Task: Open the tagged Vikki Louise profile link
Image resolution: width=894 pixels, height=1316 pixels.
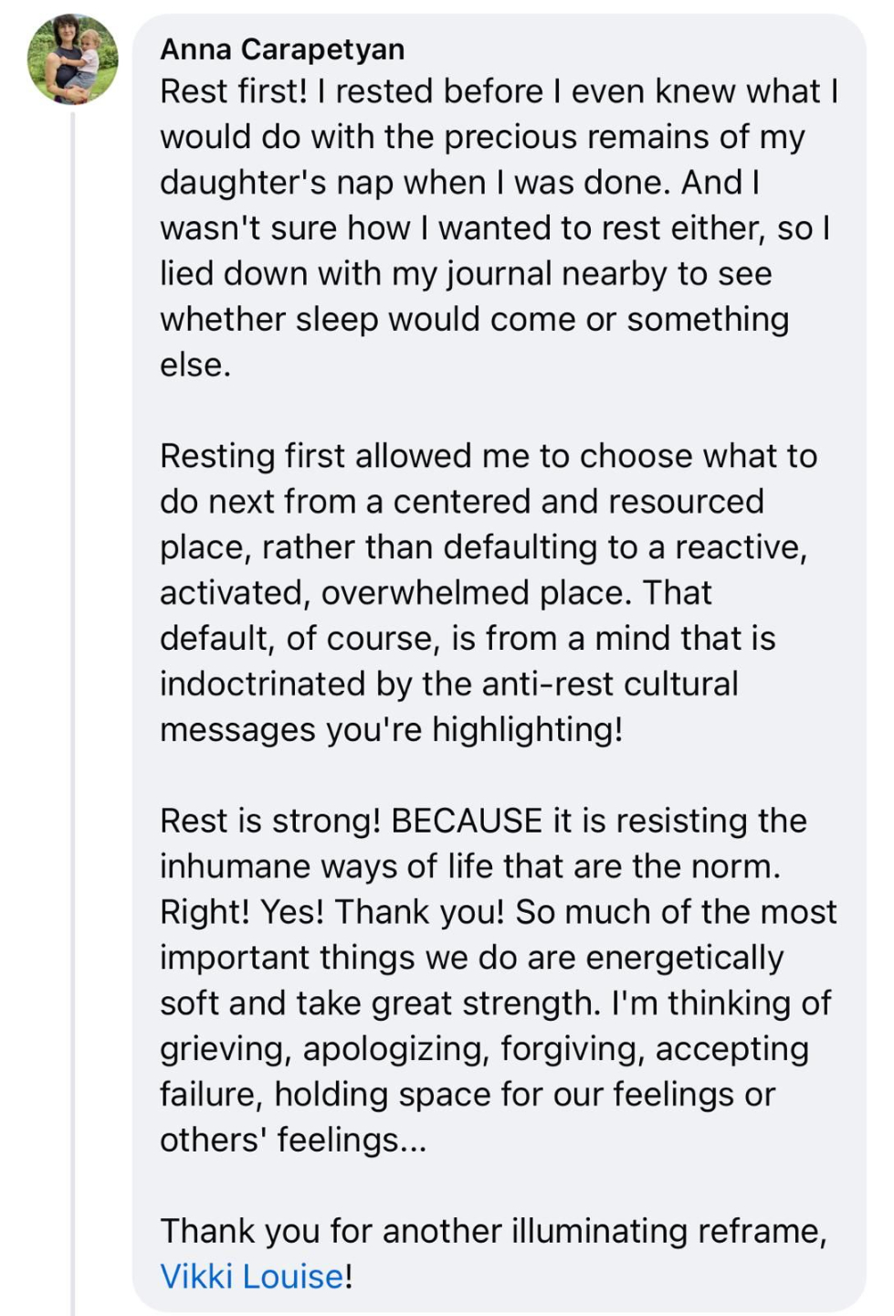Action: 252,1276
